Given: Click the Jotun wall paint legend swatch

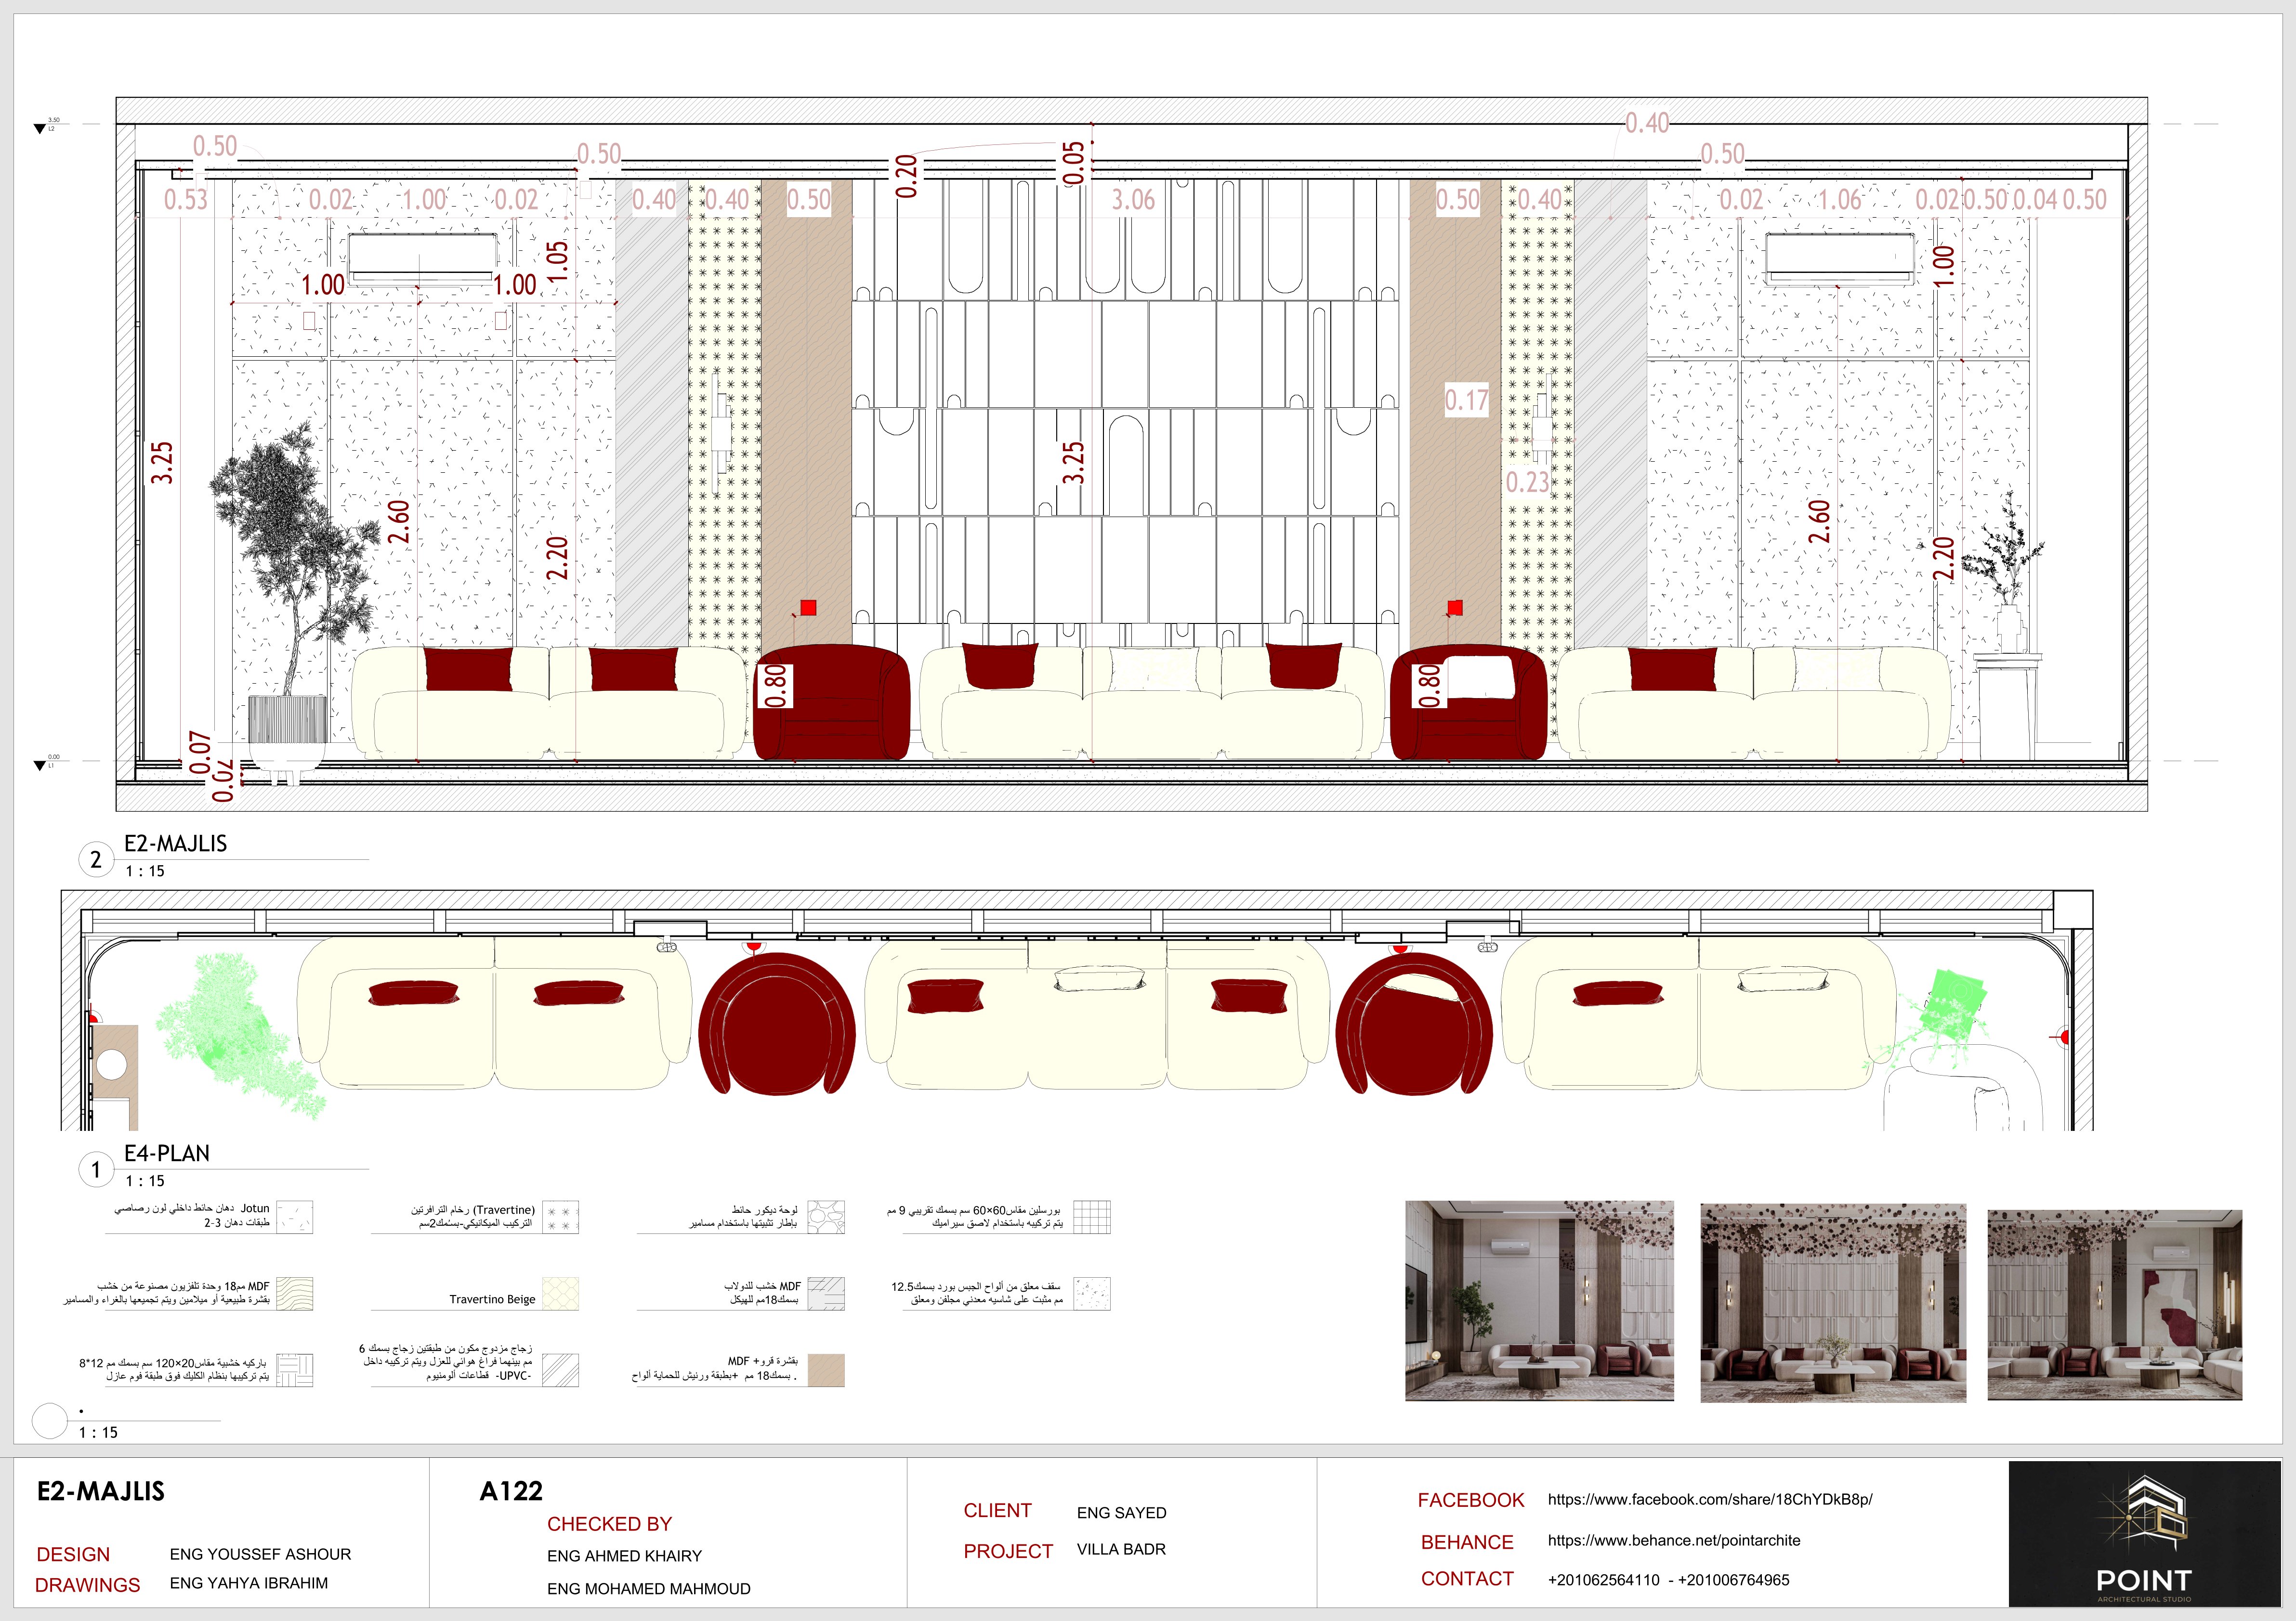Looking at the screenshot, I should click(x=295, y=1216).
